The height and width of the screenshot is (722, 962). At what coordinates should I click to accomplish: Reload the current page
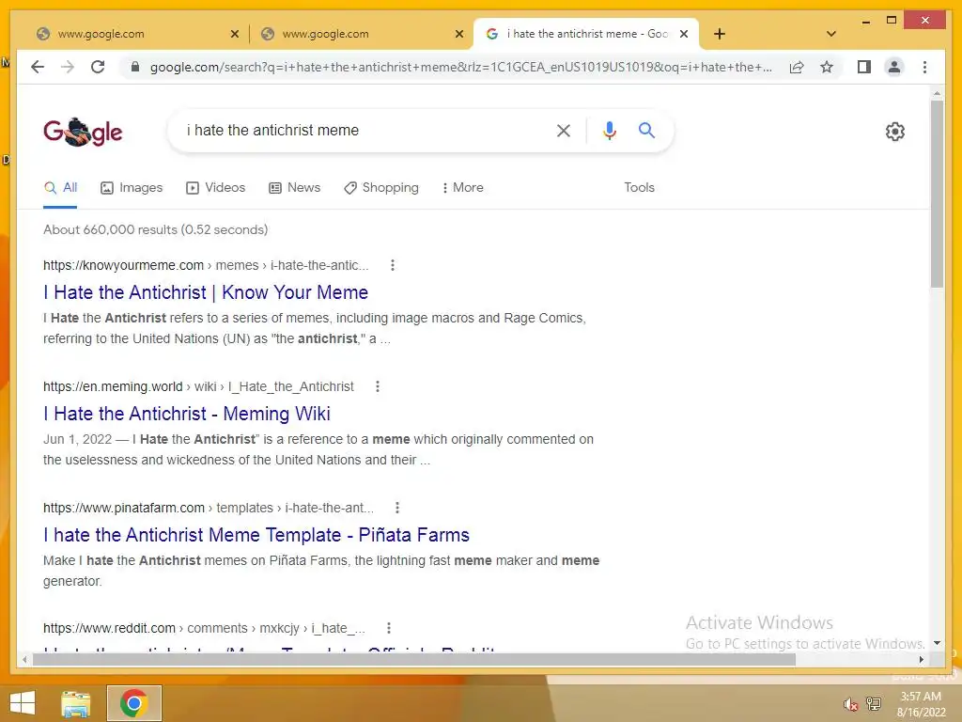click(x=98, y=67)
